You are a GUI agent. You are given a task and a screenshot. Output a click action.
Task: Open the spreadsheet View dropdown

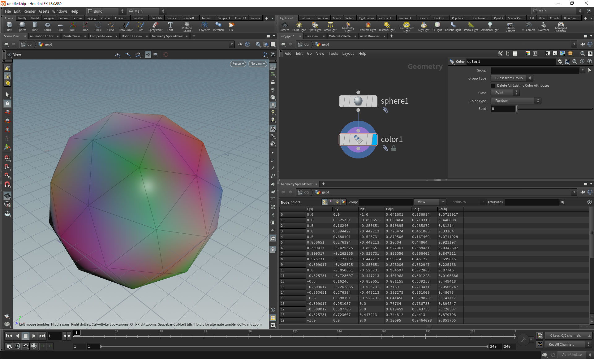tap(429, 202)
